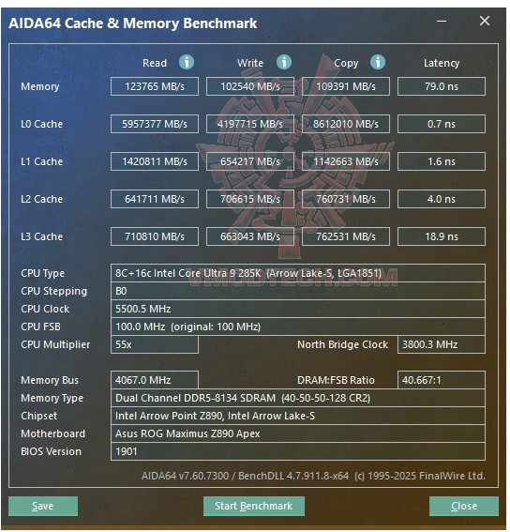510x532 pixels.
Task: Click BIOS Version value 1901
Action: coord(298,451)
